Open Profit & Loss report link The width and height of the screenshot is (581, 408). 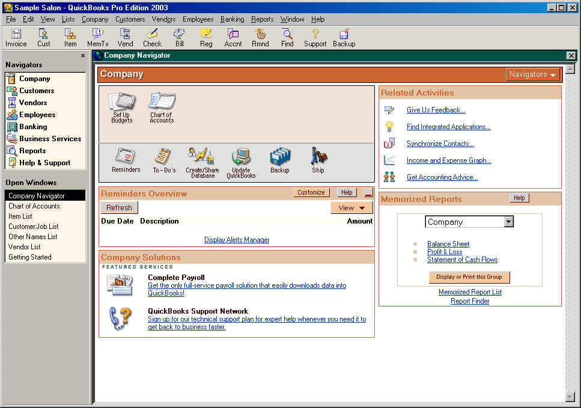[445, 252]
